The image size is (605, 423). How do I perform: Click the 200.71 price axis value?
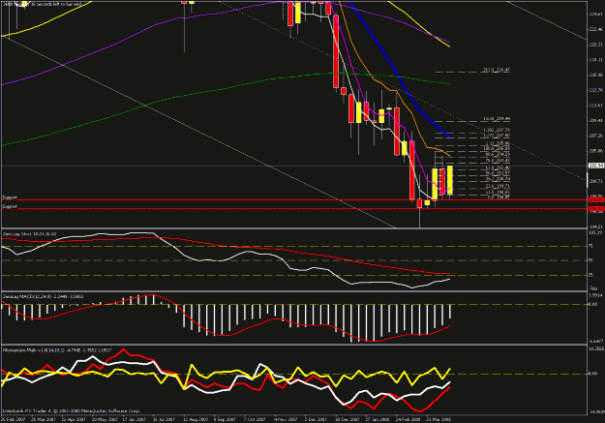596,181
